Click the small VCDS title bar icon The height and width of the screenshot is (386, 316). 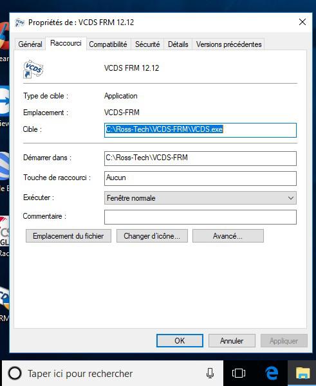point(20,23)
